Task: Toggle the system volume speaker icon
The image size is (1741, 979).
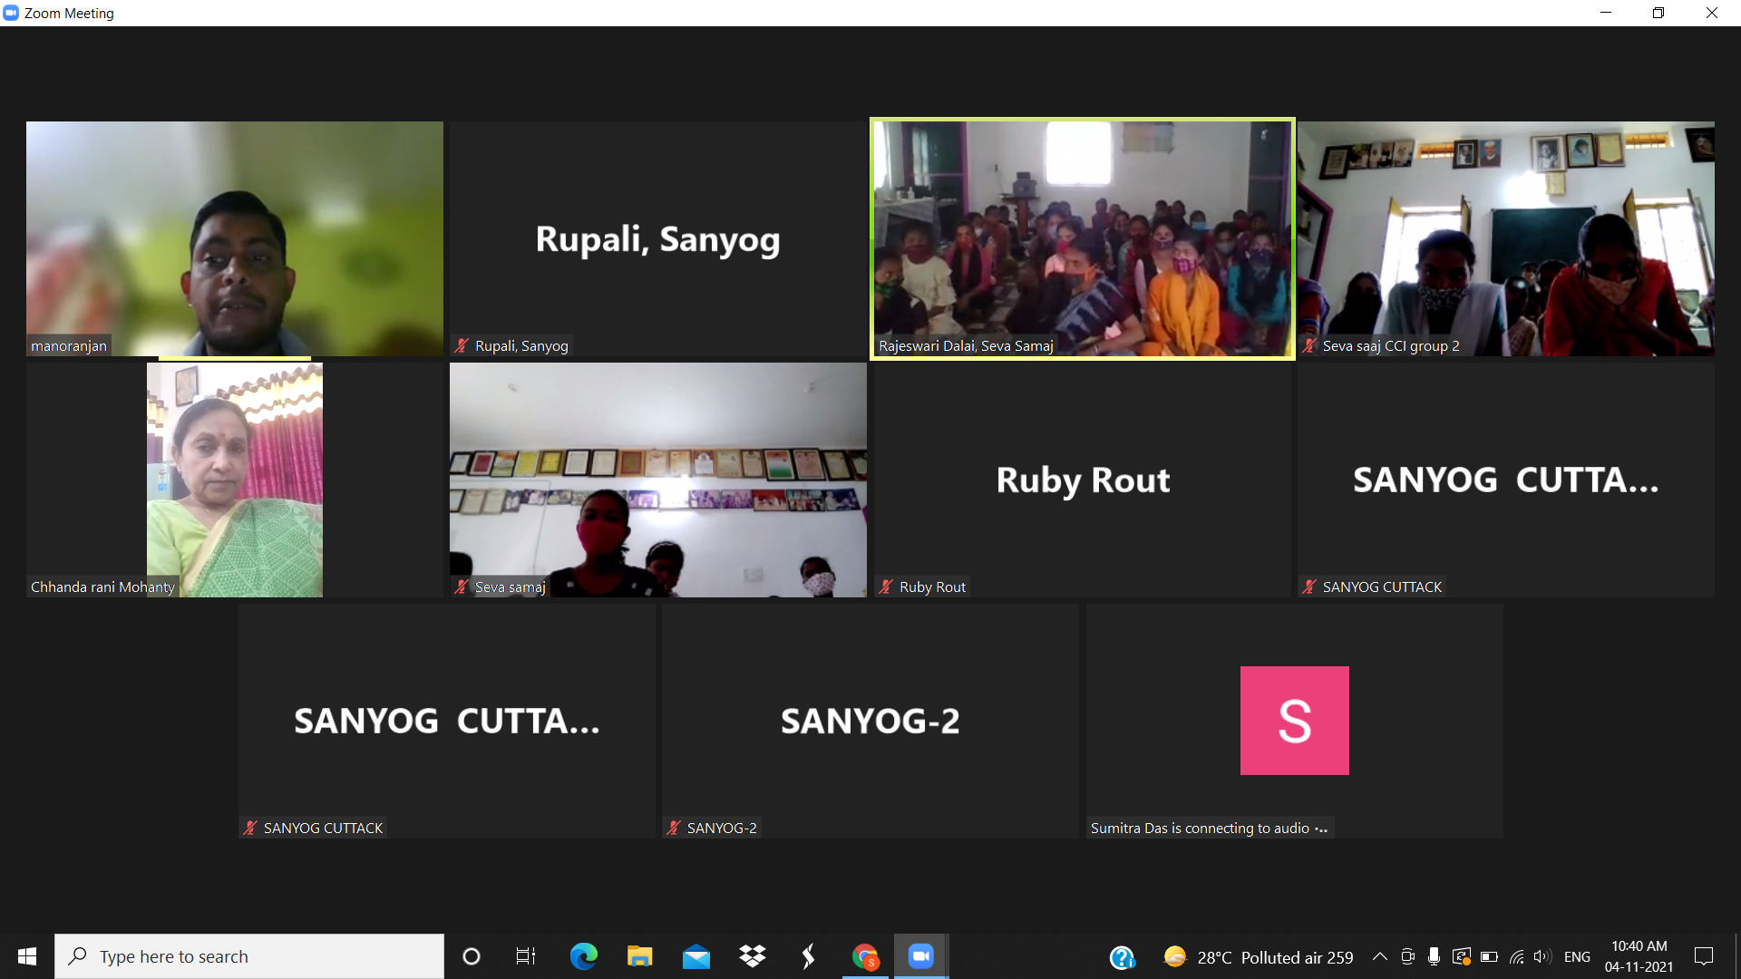Action: click(x=1542, y=956)
